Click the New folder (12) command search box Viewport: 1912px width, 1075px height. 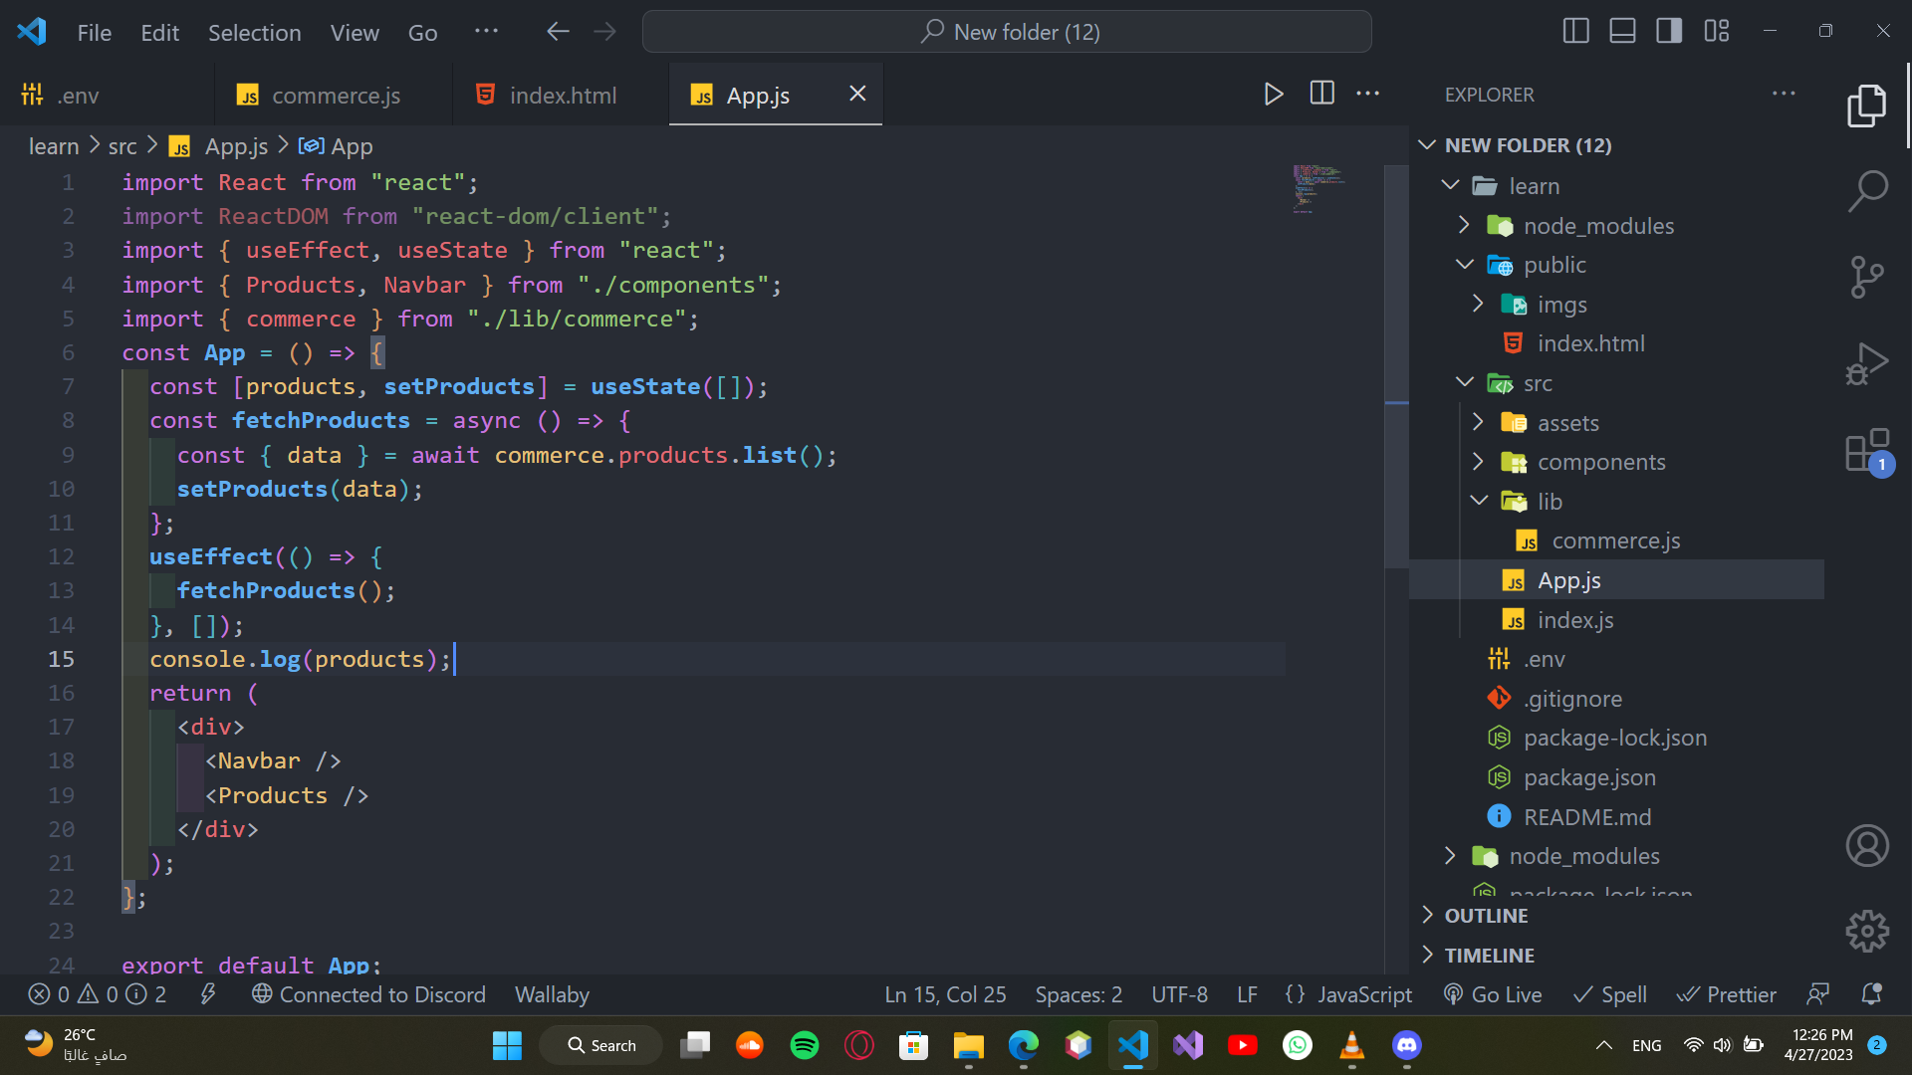pyautogui.click(x=1007, y=32)
